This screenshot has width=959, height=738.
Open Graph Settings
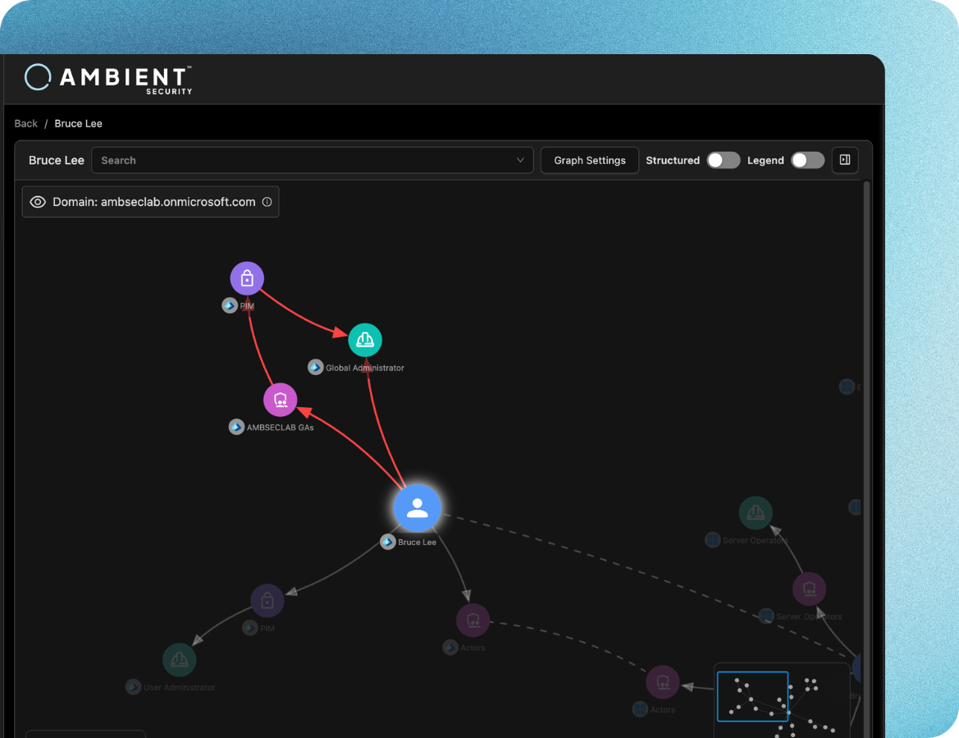coord(590,160)
